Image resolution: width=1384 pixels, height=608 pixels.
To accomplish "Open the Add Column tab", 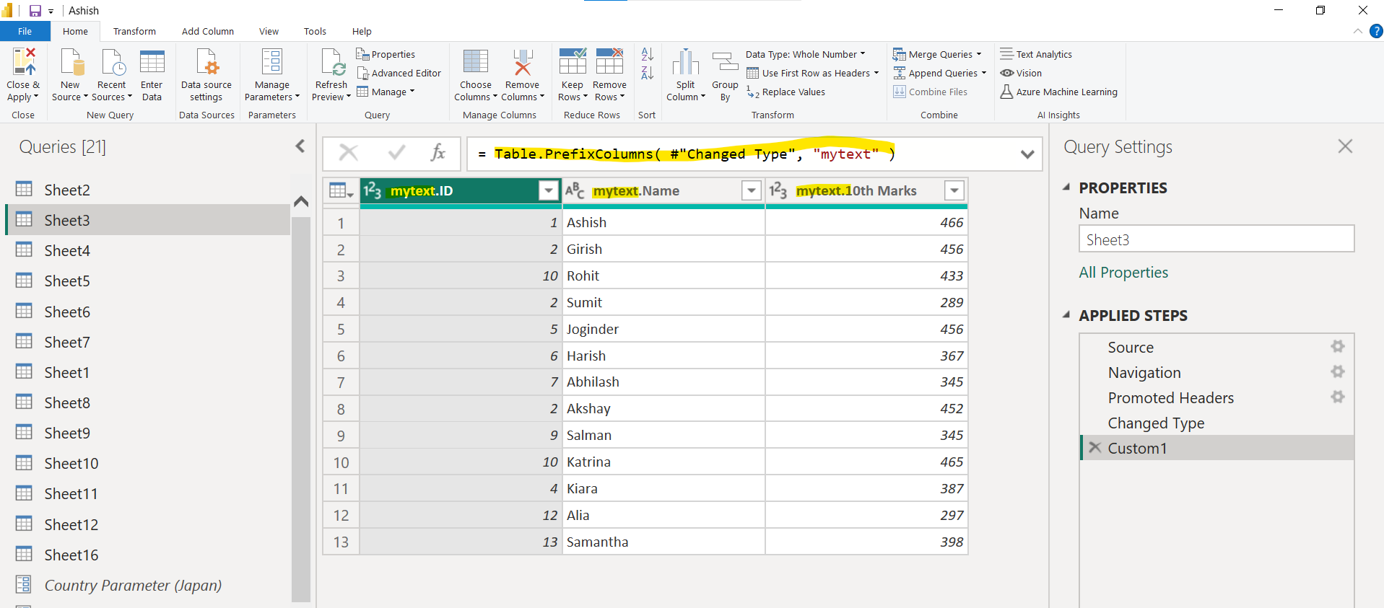I will pyautogui.click(x=207, y=31).
